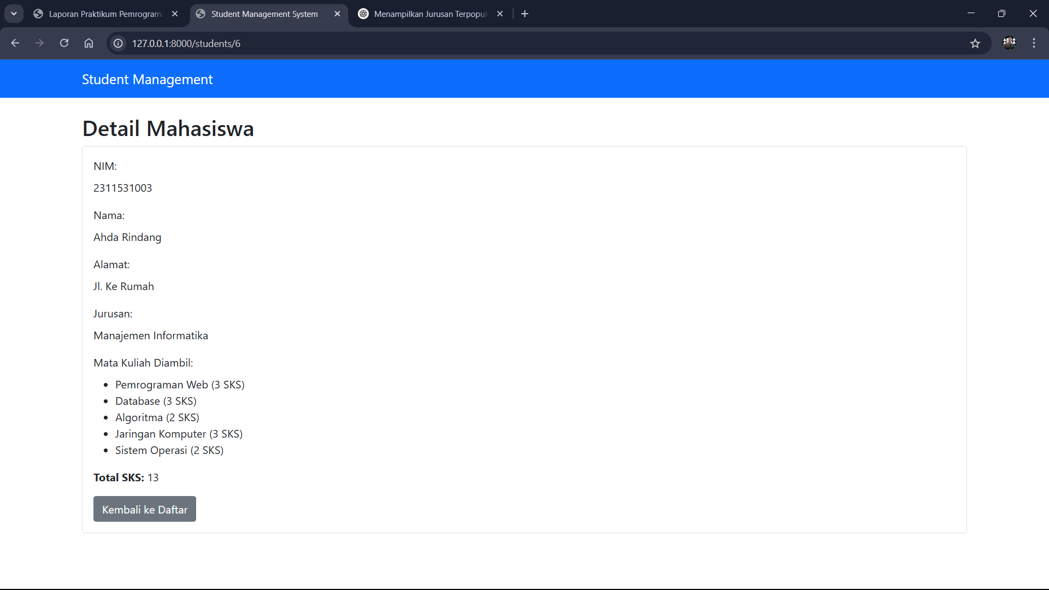This screenshot has height=590, width=1049.
Task: Click the browser forward arrow
Action: (x=39, y=43)
